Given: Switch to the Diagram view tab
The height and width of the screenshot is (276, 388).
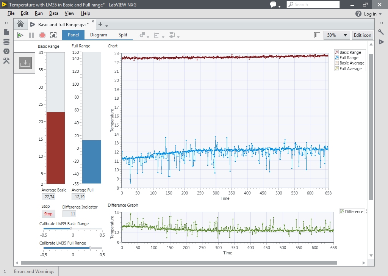Looking at the screenshot, I should 99,35.
